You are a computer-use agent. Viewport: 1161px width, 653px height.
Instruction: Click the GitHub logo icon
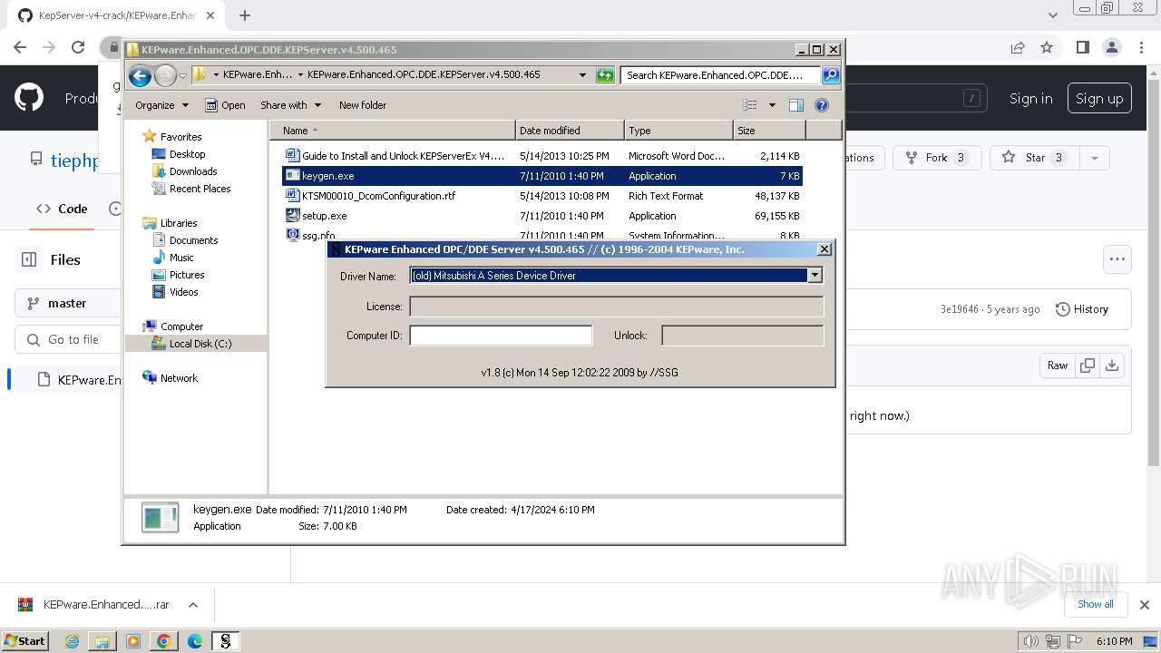pyautogui.click(x=29, y=98)
